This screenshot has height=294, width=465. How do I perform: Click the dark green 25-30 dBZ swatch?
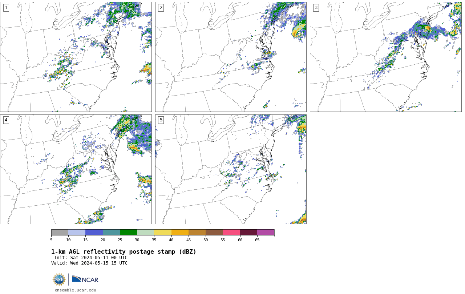tap(128, 233)
